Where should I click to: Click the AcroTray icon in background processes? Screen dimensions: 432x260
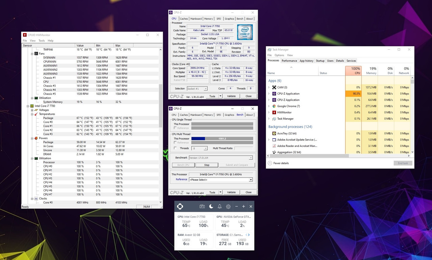coord(274,133)
